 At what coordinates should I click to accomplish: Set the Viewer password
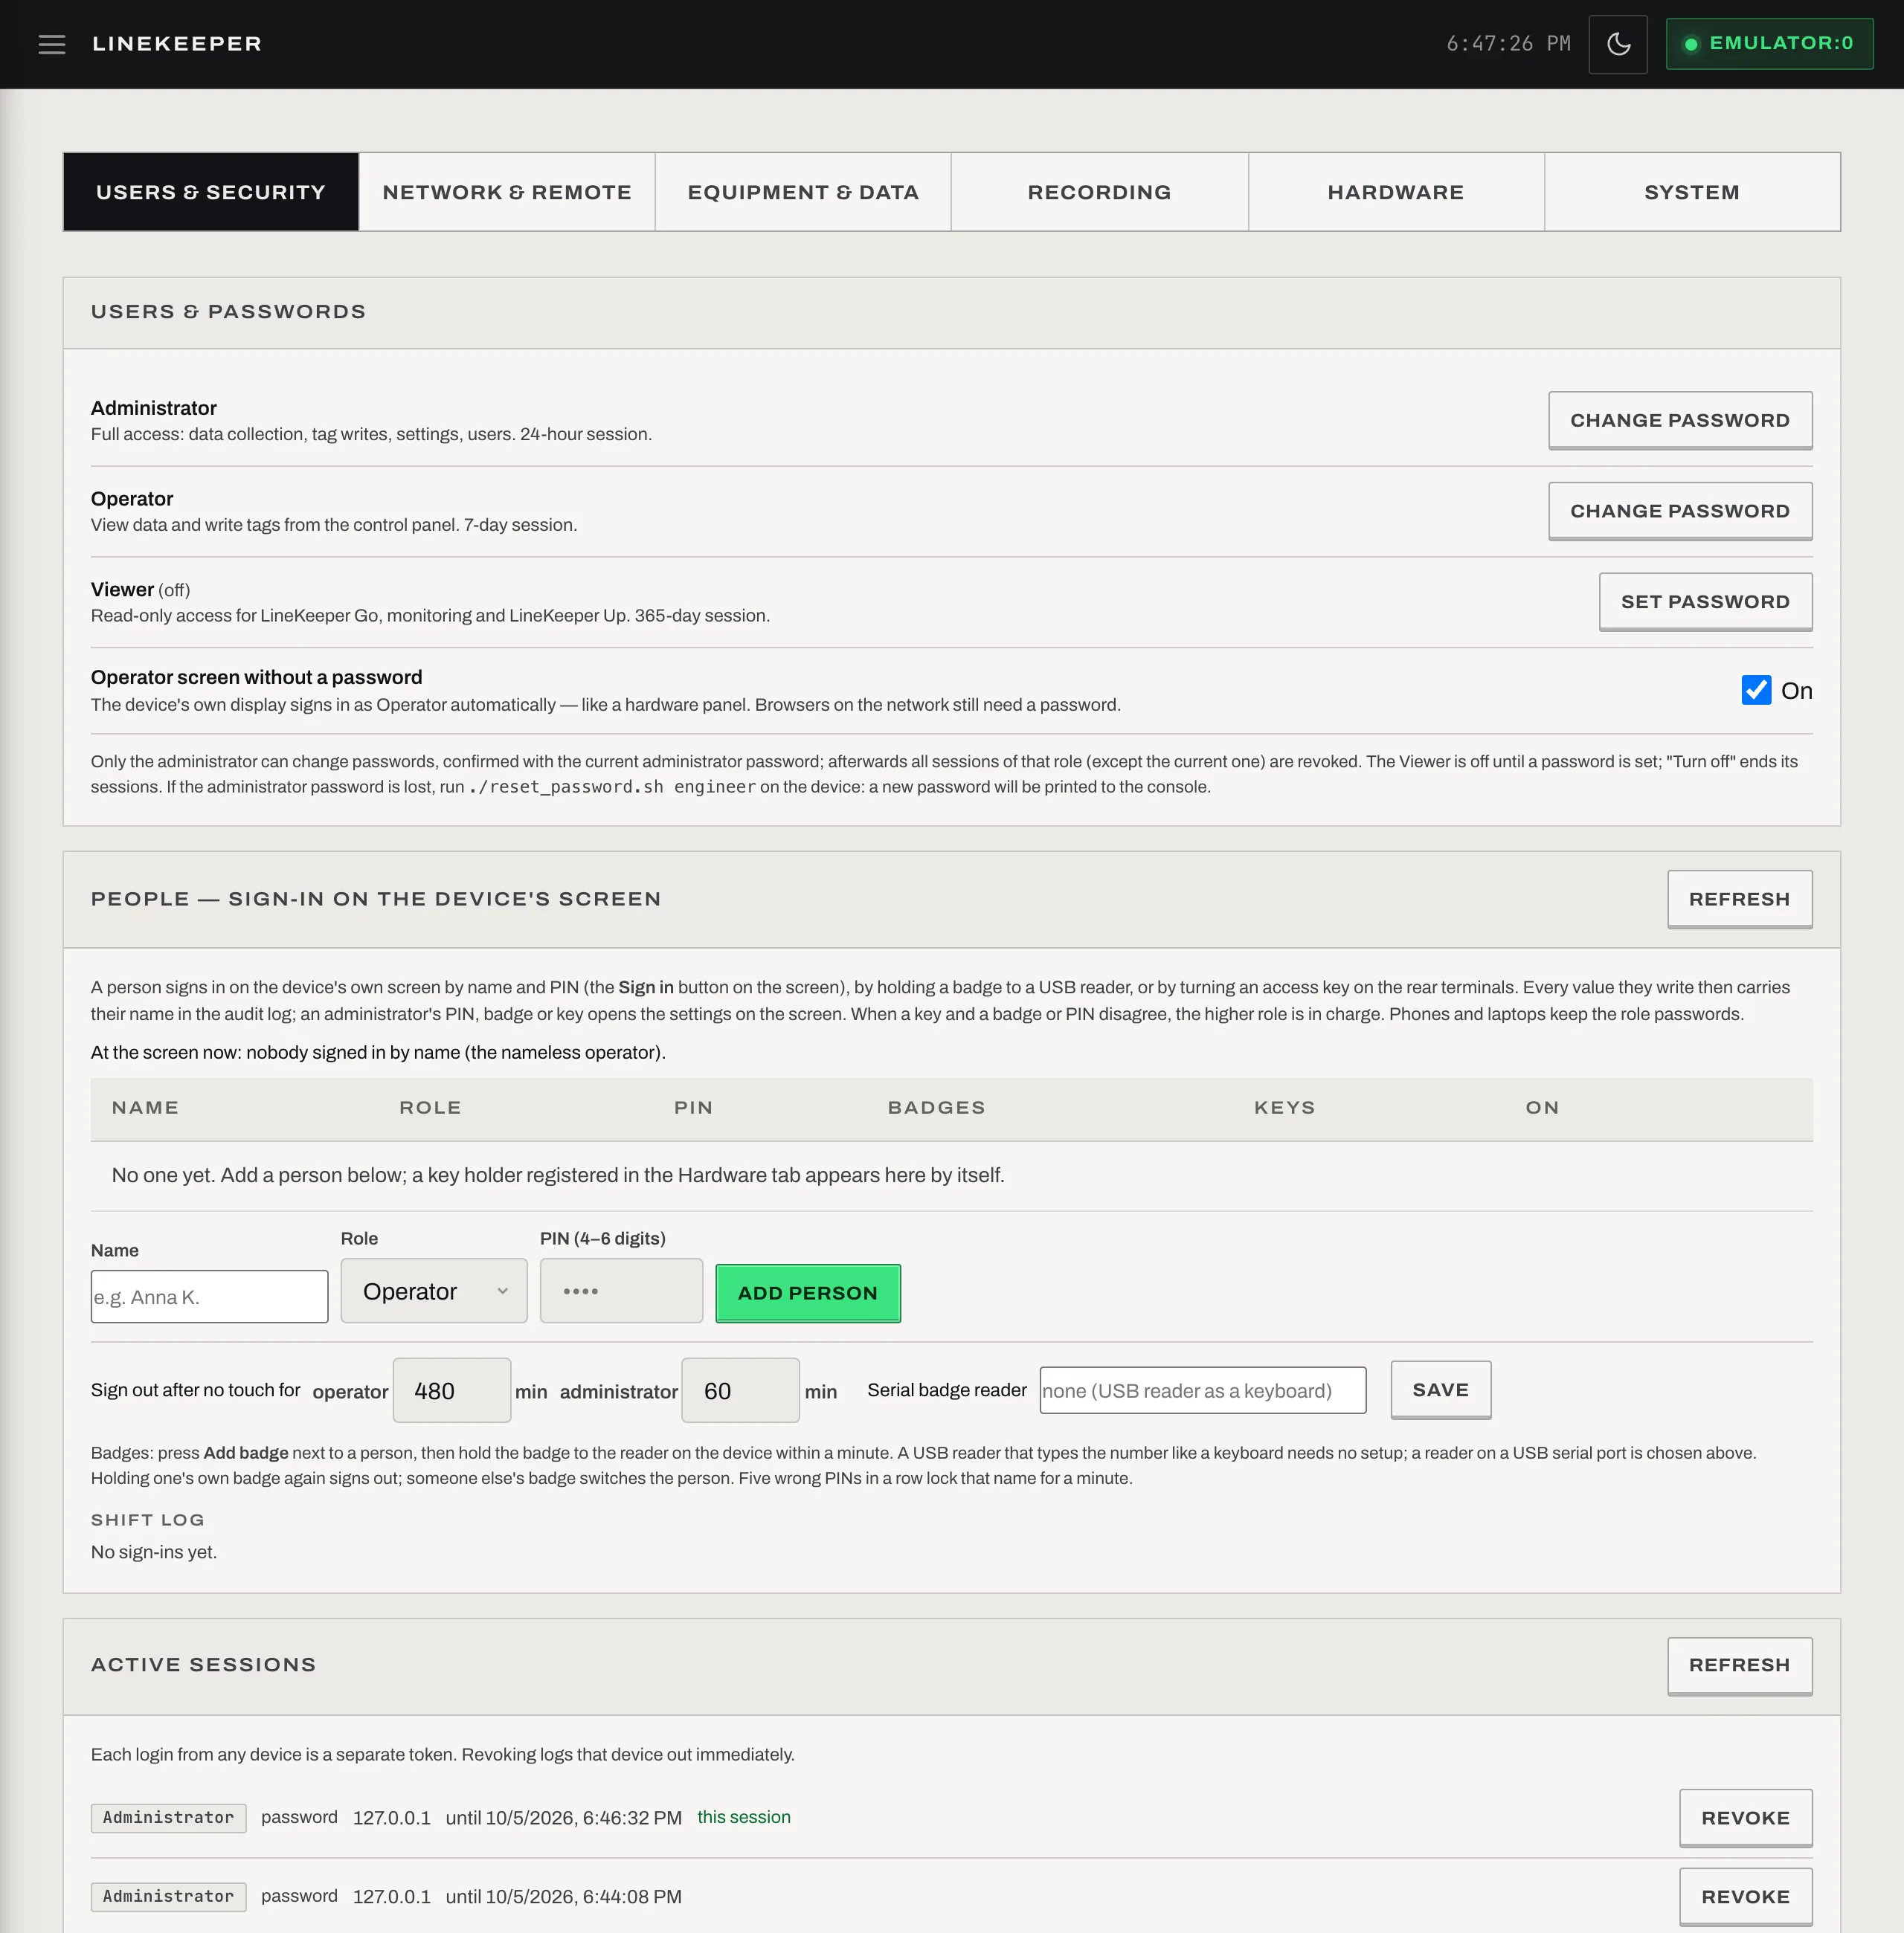(x=1705, y=601)
